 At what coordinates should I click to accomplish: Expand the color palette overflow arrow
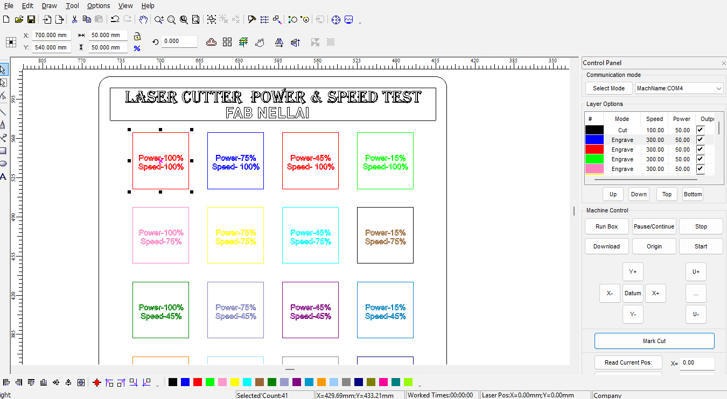419,385
